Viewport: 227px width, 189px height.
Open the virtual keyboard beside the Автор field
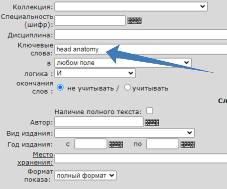(152, 122)
